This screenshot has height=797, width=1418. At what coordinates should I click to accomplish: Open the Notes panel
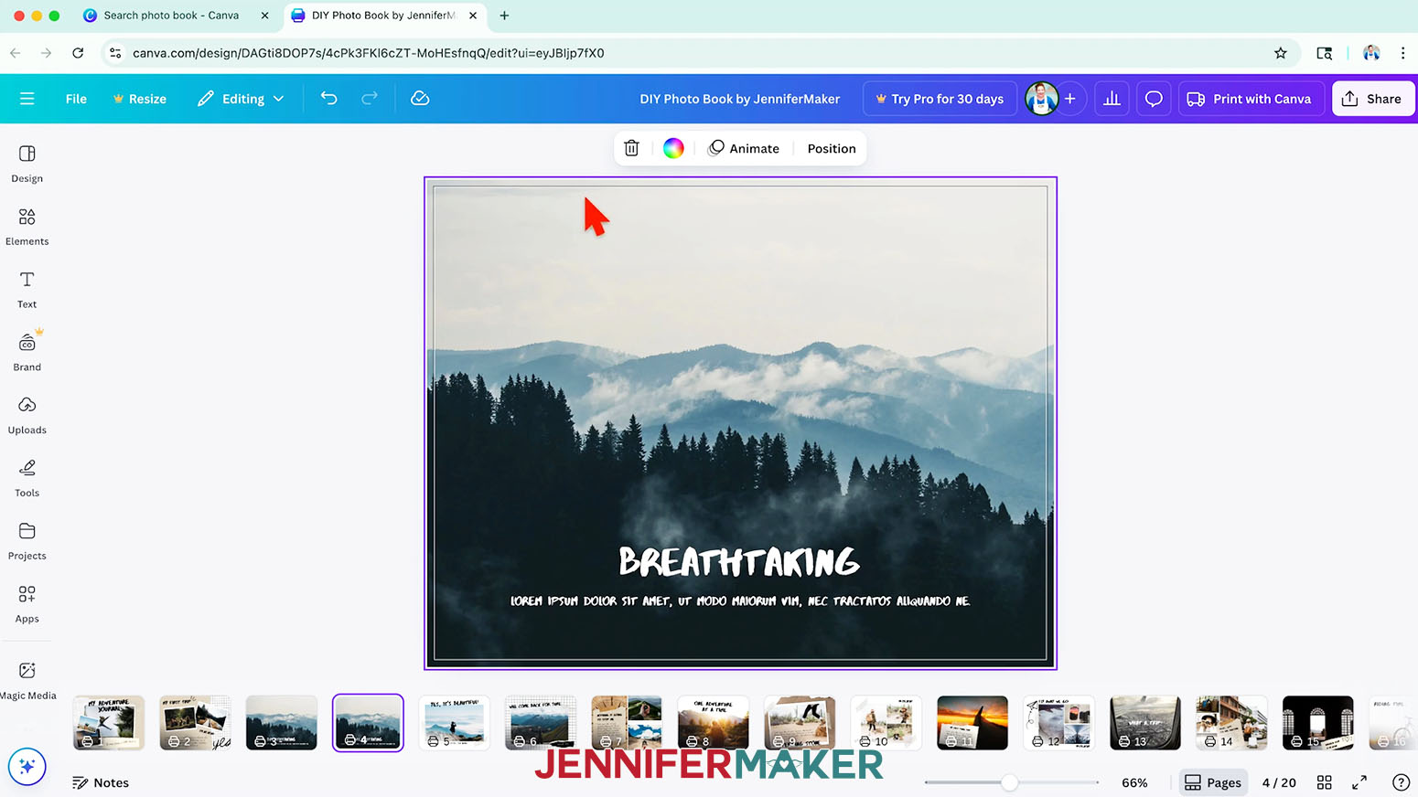click(x=101, y=782)
